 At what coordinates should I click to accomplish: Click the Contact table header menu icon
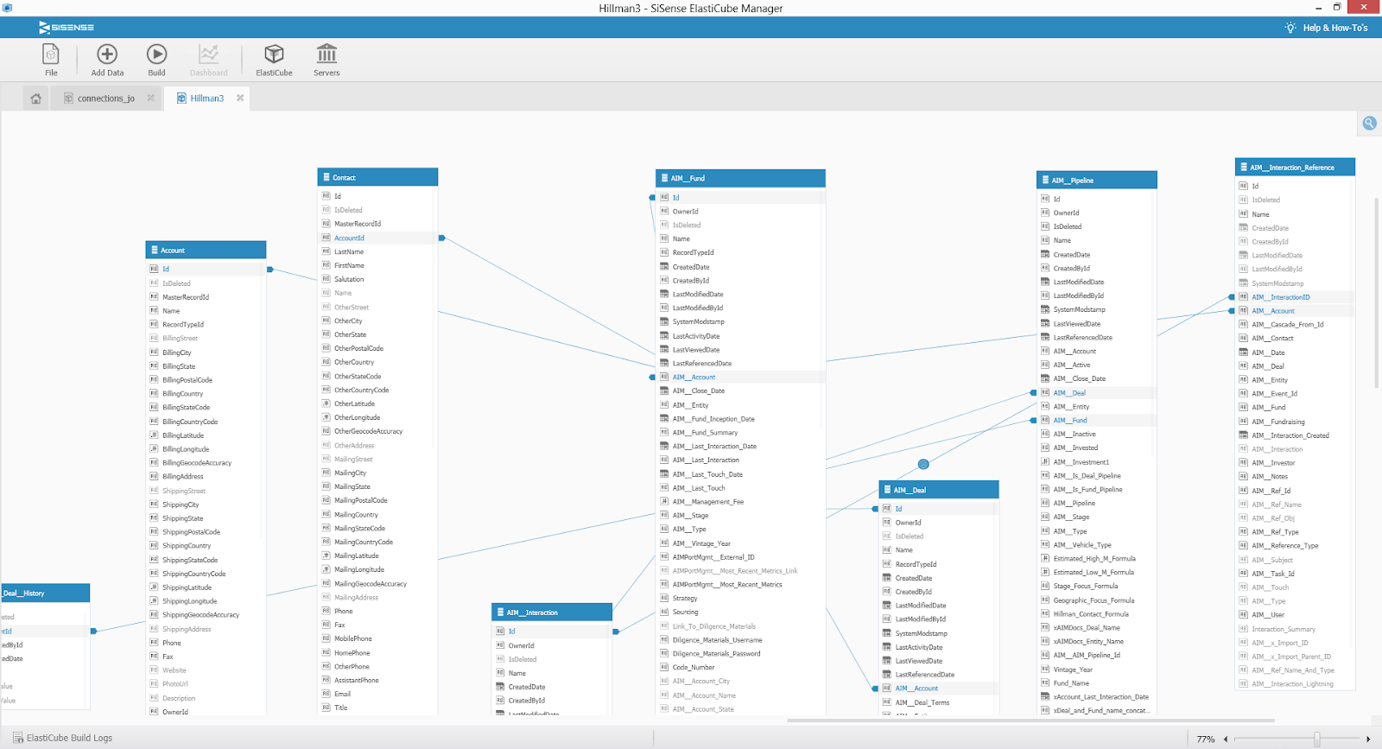tap(326, 177)
